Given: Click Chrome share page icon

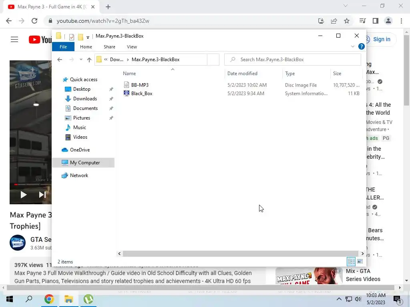Looking at the screenshot, I should (x=334, y=21).
